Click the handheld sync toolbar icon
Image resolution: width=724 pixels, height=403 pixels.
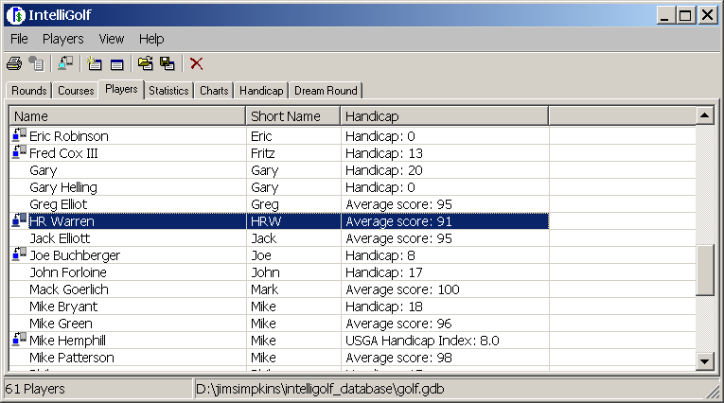coord(65,62)
